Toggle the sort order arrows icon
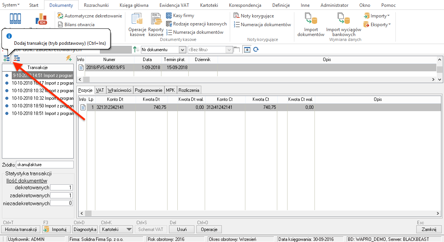 136,50
